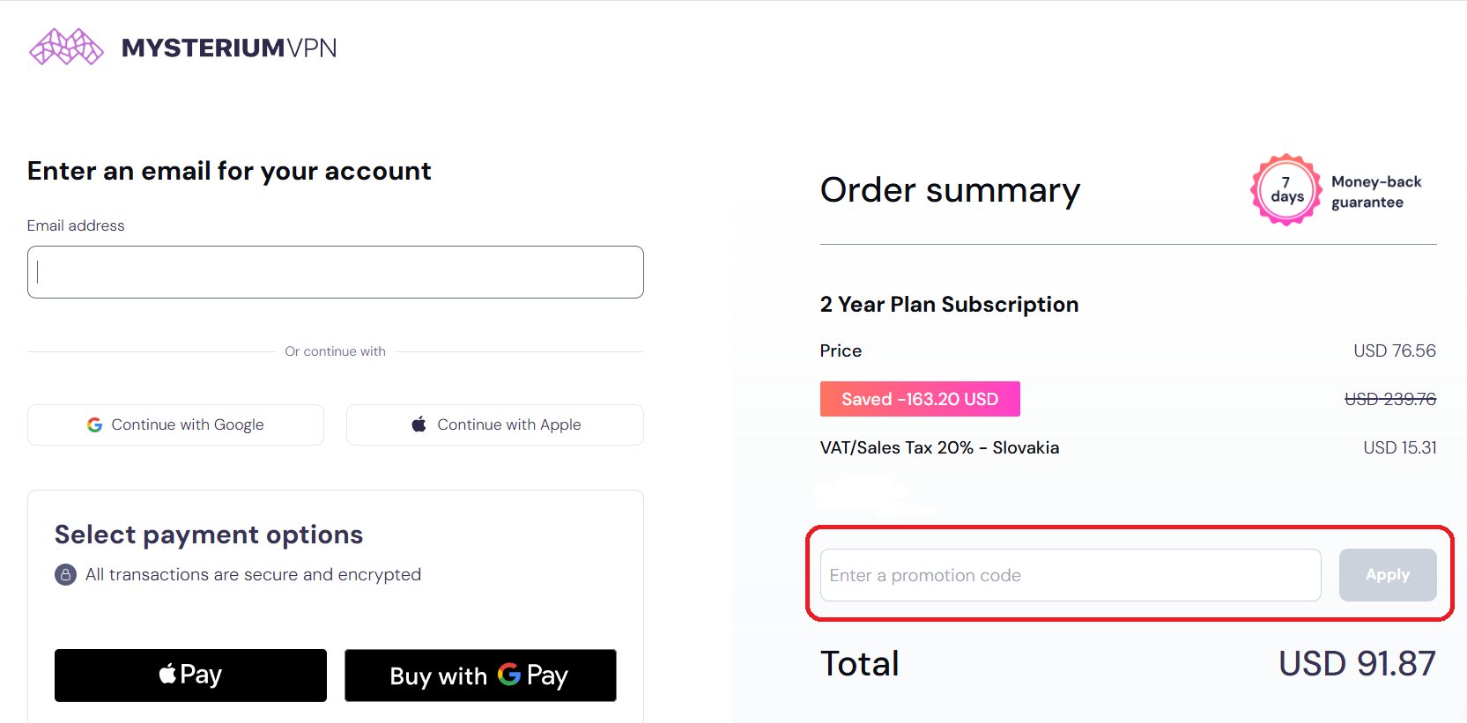1467x723 pixels.
Task: Click the struck-through USD 239.76 price
Action: tap(1389, 399)
